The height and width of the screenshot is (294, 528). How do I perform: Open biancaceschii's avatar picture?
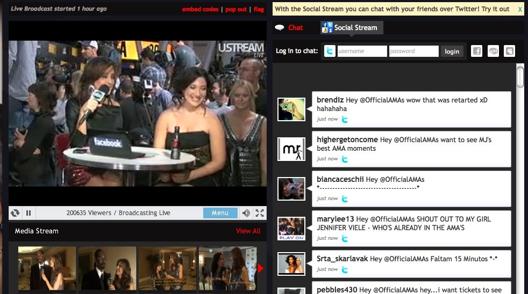pyautogui.click(x=291, y=188)
